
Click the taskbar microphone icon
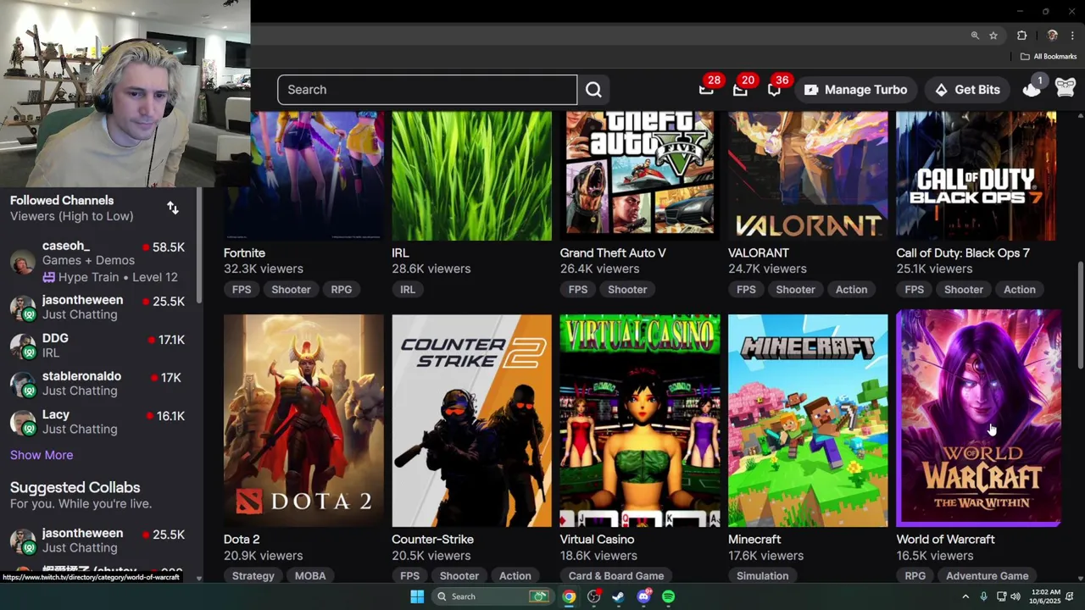[983, 597]
